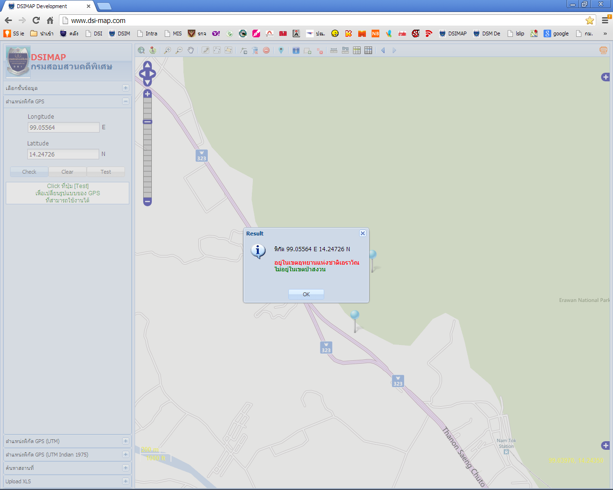Screen dimensions: 613x490
Task: Open the identify info tool
Action: coord(295,50)
